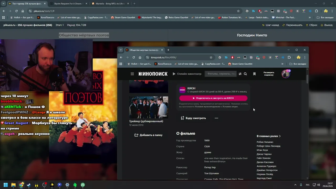Choose Господин Никто in the tournament
This screenshot has height=189, width=336.
(x=252, y=35)
